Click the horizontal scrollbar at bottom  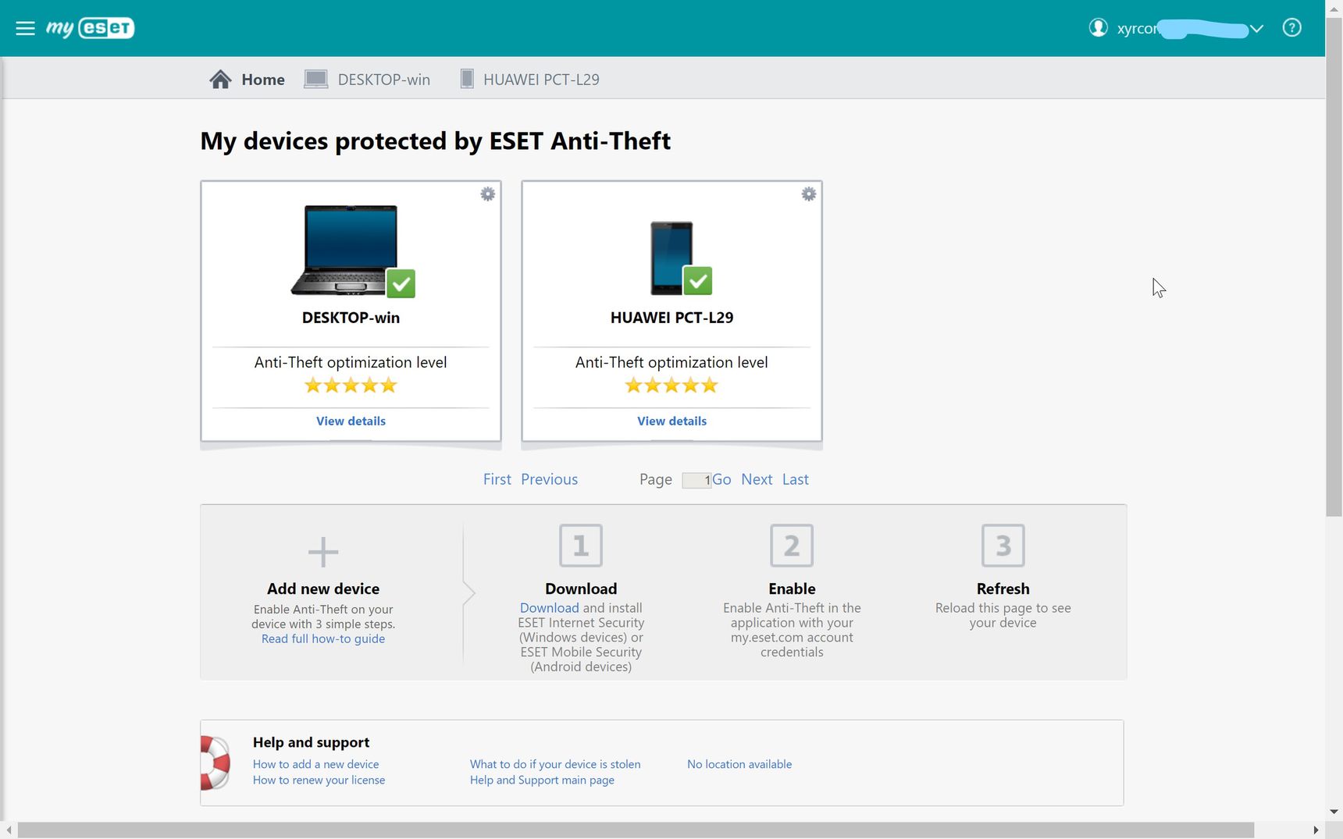tap(636, 830)
